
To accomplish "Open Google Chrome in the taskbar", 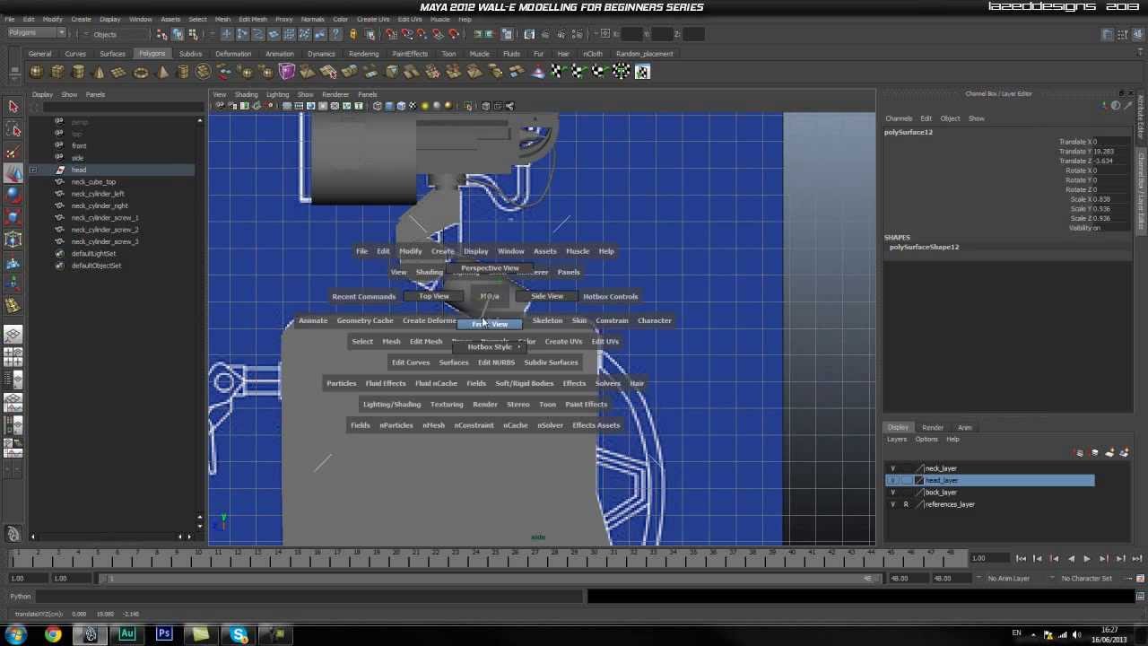I will tap(53, 635).
